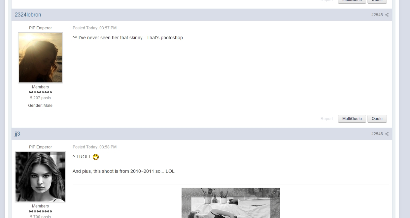Screen dimensions: 410x218
Task: Toggle the top partially visible MultiQuote button
Action: point(352,1)
